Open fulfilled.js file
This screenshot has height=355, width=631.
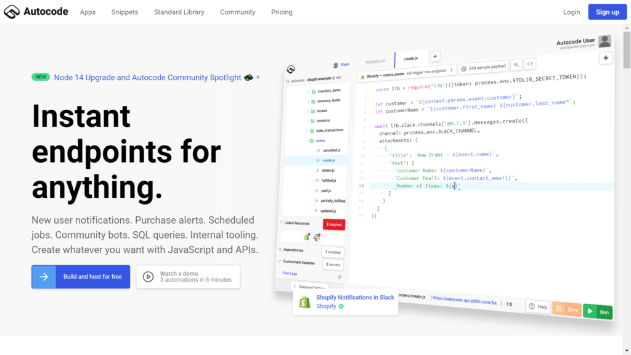pyautogui.click(x=325, y=181)
